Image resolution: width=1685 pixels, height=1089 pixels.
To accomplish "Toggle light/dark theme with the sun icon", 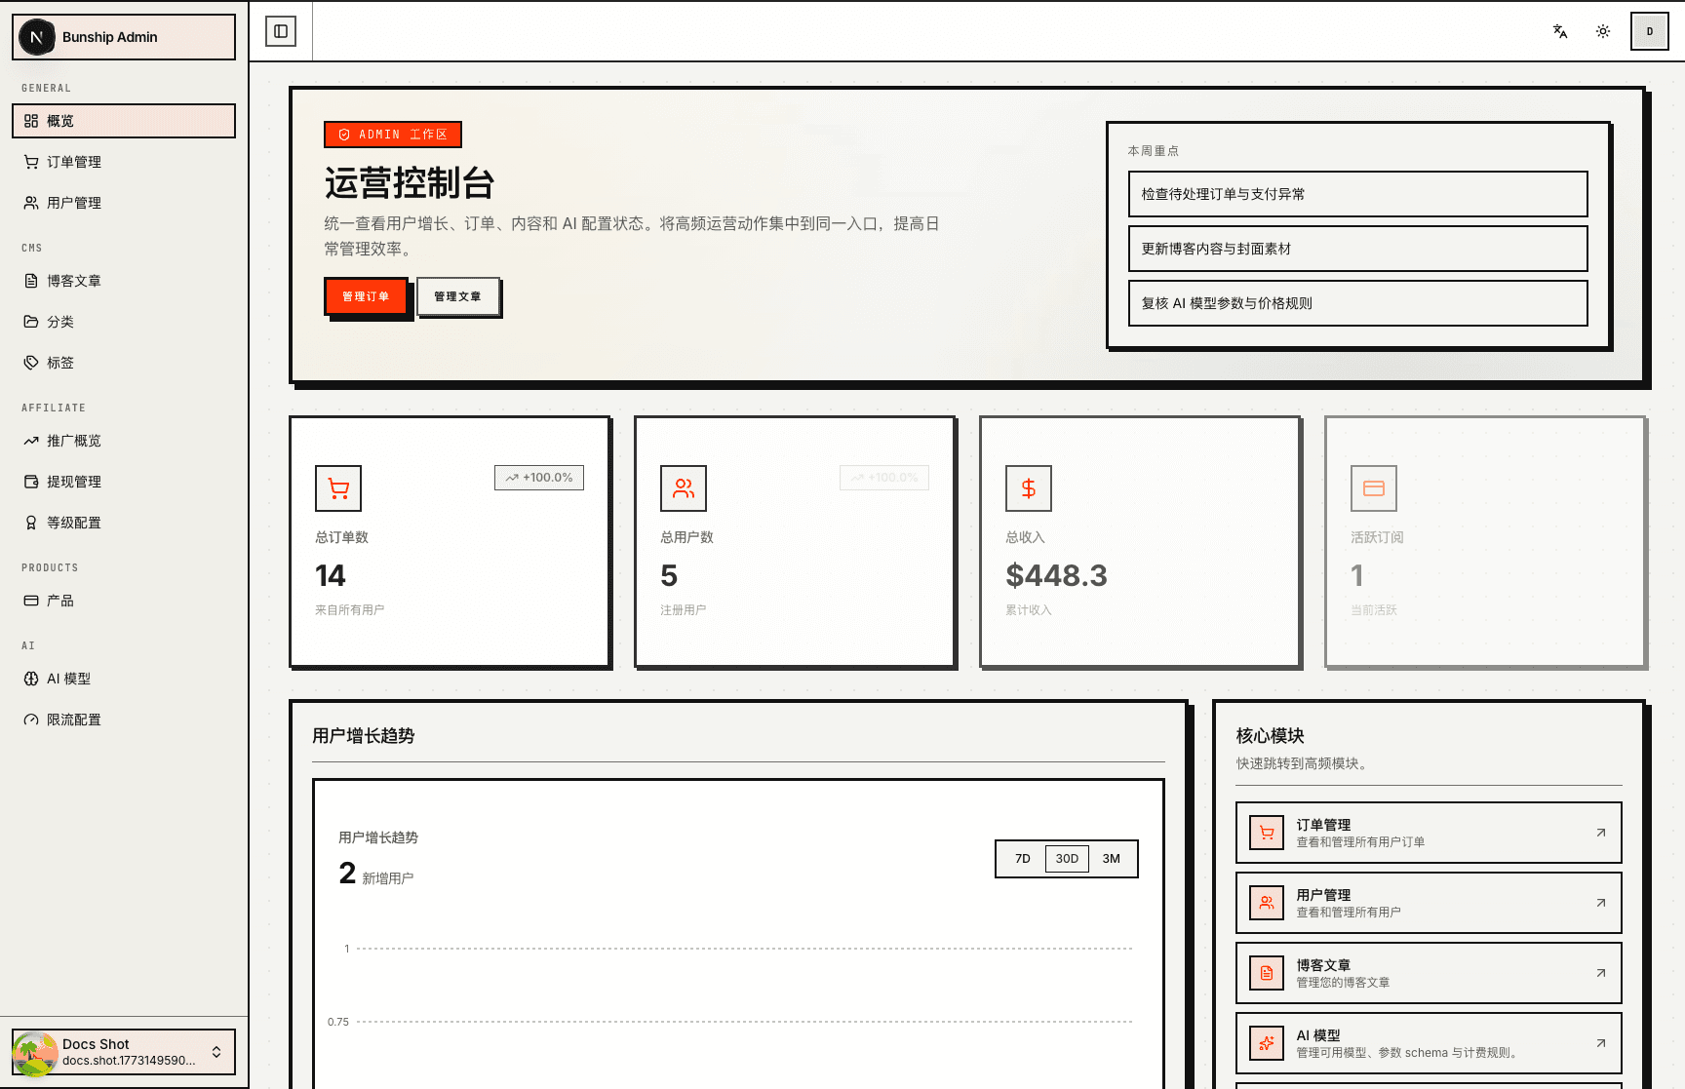I will pyautogui.click(x=1602, y=31).
